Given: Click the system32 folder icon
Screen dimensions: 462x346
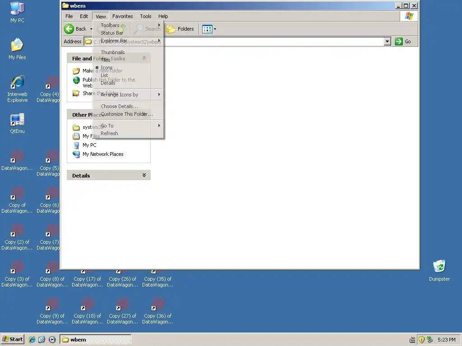Looking at the screenshot, I should [x=76, y=127].
